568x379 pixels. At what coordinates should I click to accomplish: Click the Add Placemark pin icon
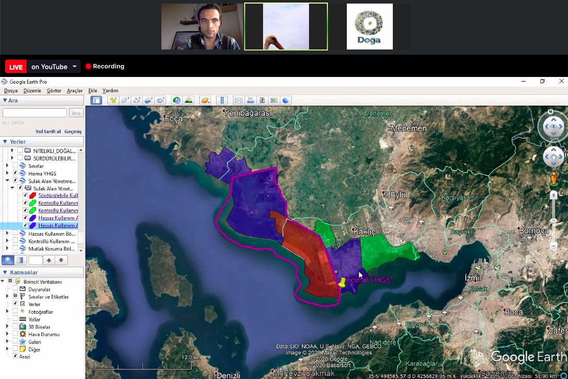click(x=112, y=100)
